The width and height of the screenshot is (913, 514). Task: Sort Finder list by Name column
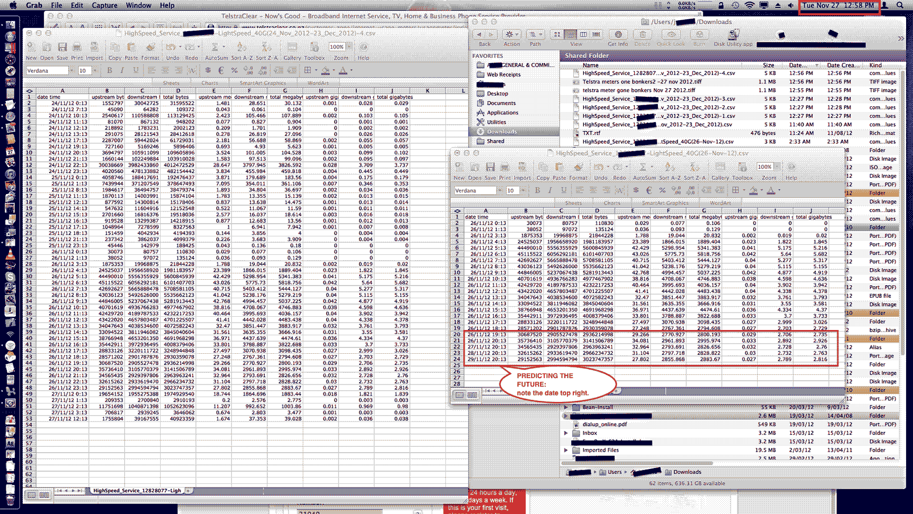point(590,65)
